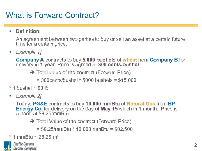
Task: Click the bullet point beside Example 2]
Action: (10, 96)
